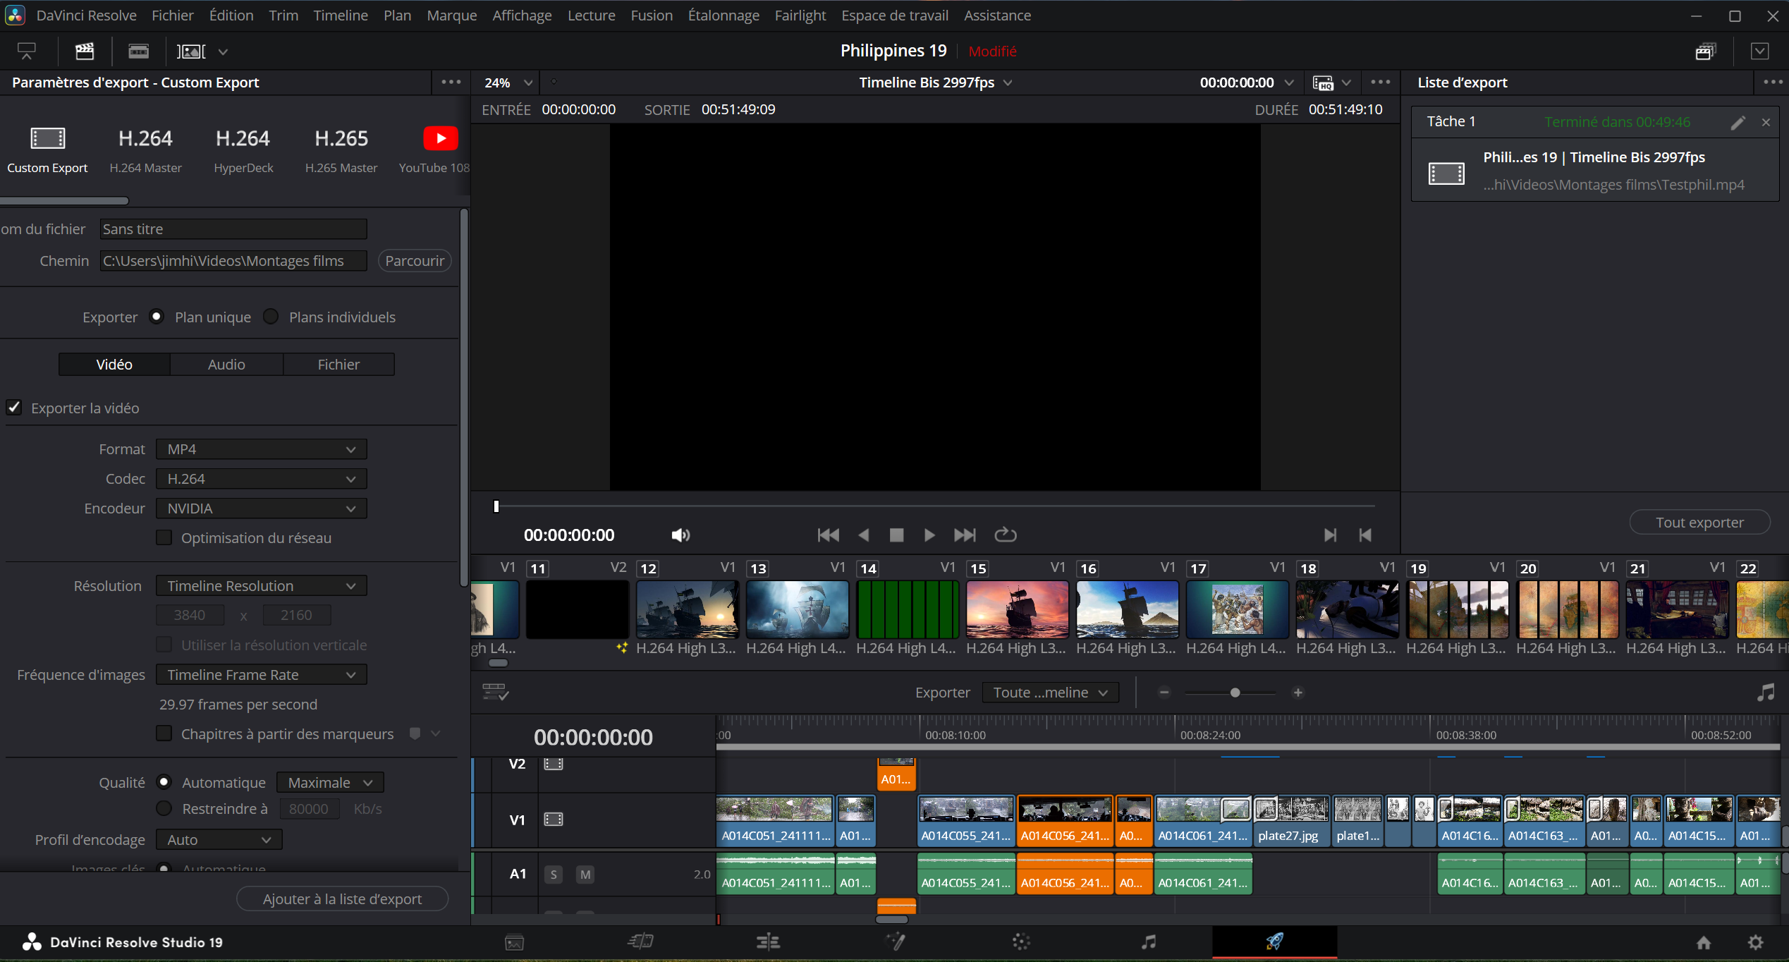Click the YouTube preset icon
1789x962 pixels.
click(440, 138)
